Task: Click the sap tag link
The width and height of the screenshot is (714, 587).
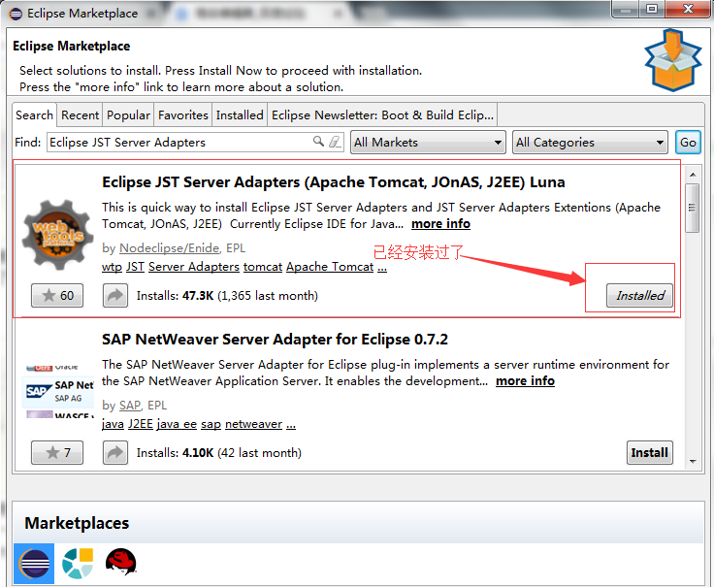Action: click(211, 424)
